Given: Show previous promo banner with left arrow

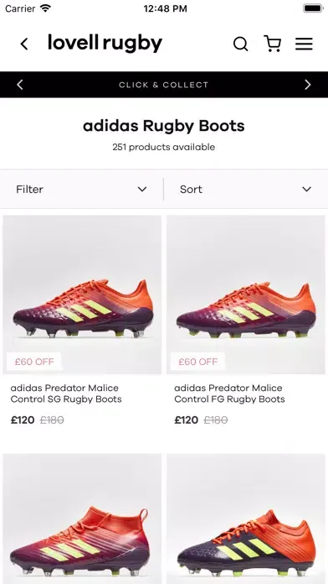Looking at the screenshot, I should 20,85.
